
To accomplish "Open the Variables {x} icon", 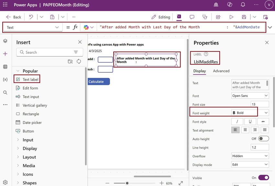I will pyautogui.click(x=5, y=80).
